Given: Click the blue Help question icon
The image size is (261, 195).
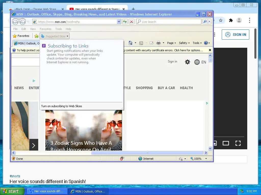Looking at the screenshot, I should (206, 43).
